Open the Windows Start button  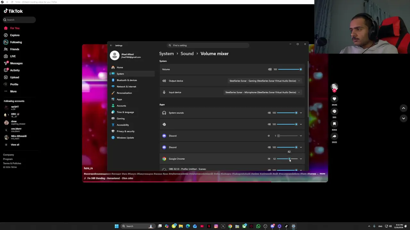tap(117, 226)
